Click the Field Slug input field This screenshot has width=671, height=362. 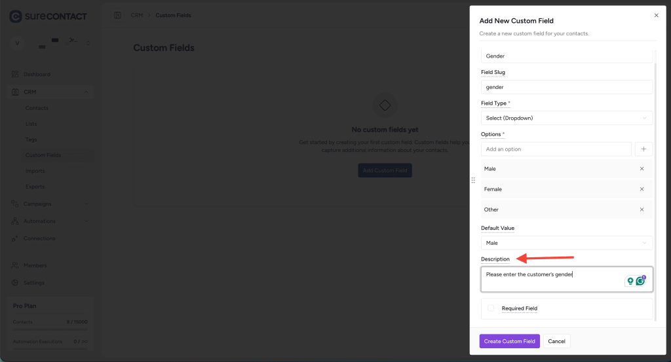pyautogui.click(x=567, y=87)
